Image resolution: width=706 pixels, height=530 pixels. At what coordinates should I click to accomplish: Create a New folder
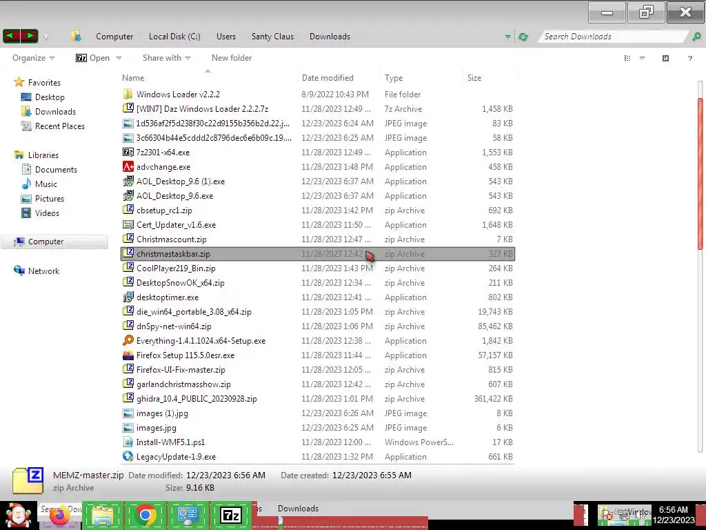coord(232,58)
